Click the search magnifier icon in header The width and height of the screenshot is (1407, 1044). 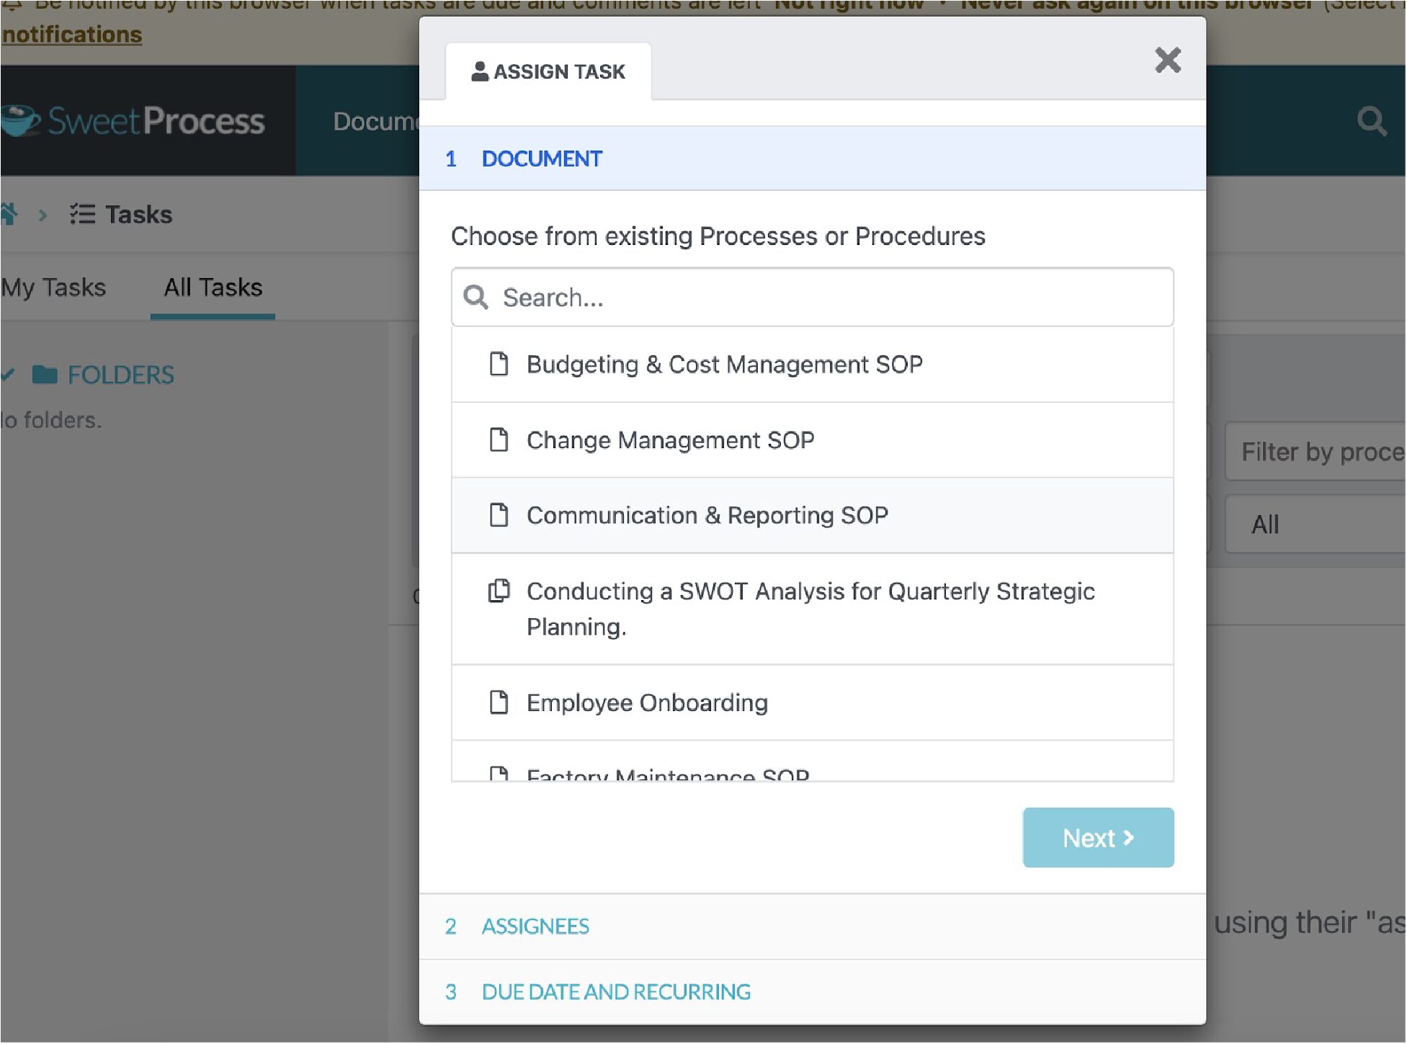[1372, 121]
